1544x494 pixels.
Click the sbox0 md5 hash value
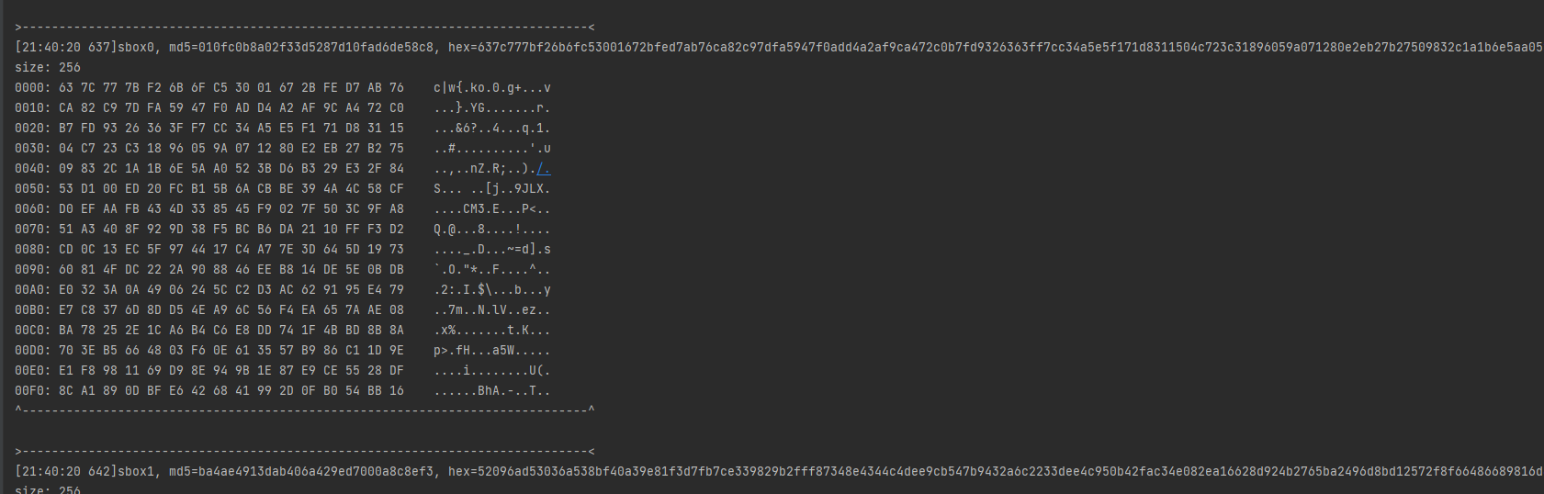tap(315, 48)
